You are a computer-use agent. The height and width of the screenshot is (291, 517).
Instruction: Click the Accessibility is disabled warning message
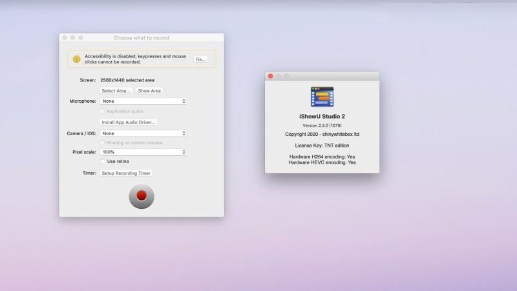click(x=135, y=59)
